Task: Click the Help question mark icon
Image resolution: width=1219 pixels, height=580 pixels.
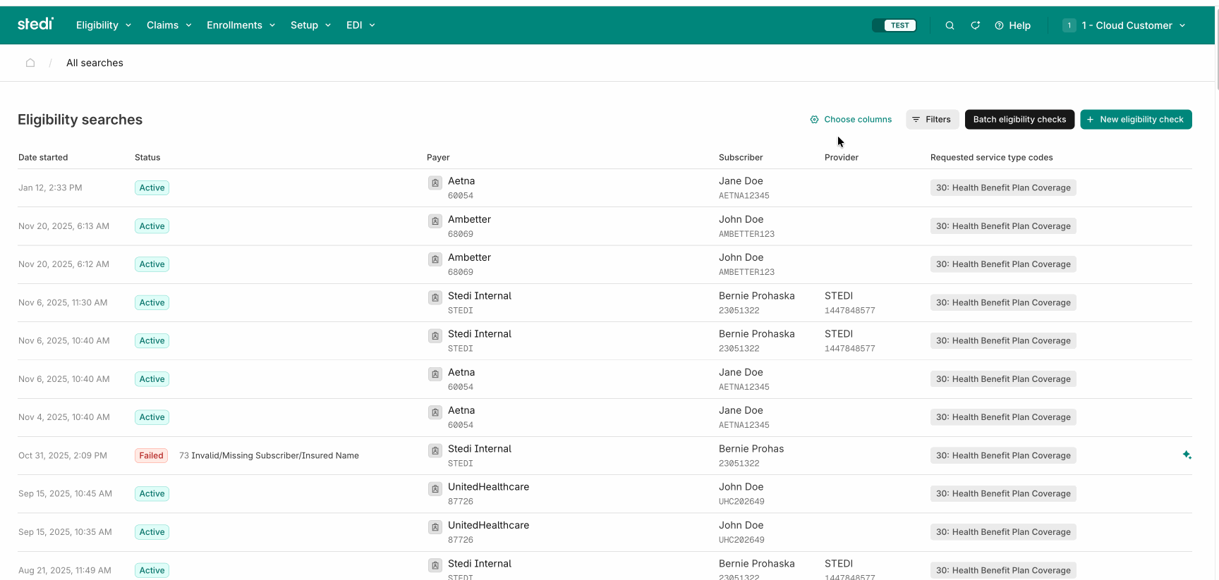Action: (x=999, y=25)
